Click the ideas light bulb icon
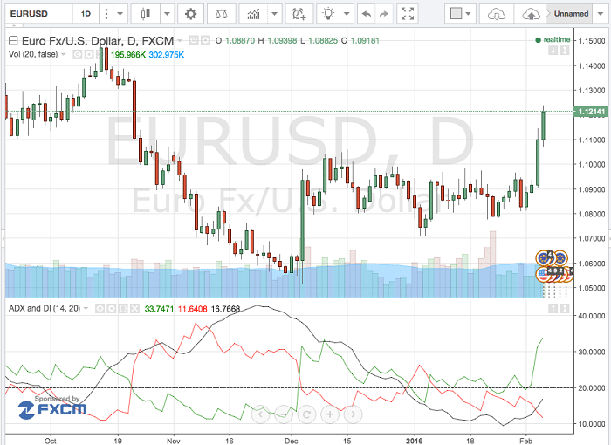The height and width of the screenshot is (445, 611). tap(328, 14)
